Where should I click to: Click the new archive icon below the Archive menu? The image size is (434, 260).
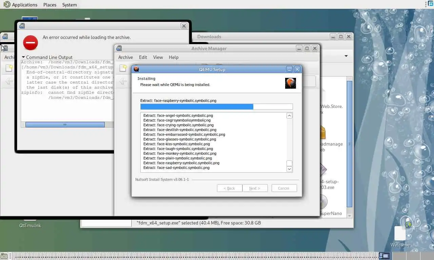124,68
